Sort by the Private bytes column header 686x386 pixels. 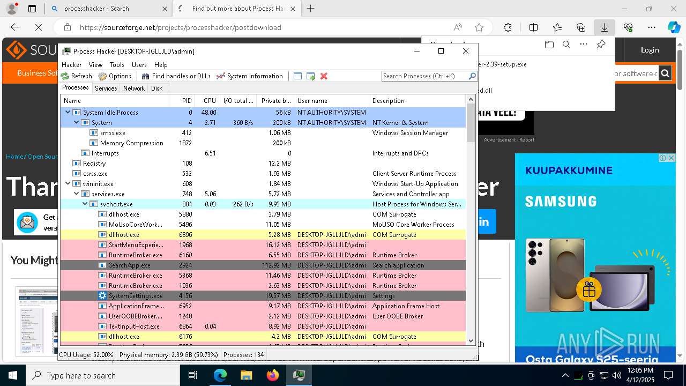[x=275, y=101]
